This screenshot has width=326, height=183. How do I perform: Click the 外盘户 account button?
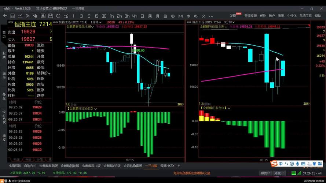point(279,173)
